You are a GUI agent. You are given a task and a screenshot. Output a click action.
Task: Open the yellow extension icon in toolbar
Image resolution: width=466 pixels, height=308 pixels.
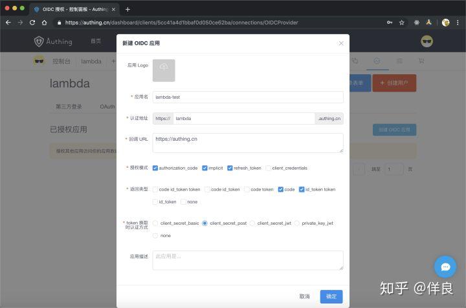click(428, 22)
